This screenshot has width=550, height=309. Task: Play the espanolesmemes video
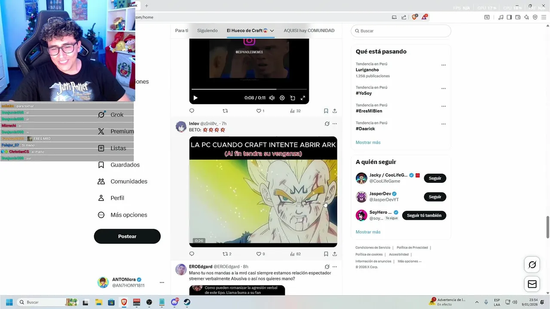click(196, 98)
